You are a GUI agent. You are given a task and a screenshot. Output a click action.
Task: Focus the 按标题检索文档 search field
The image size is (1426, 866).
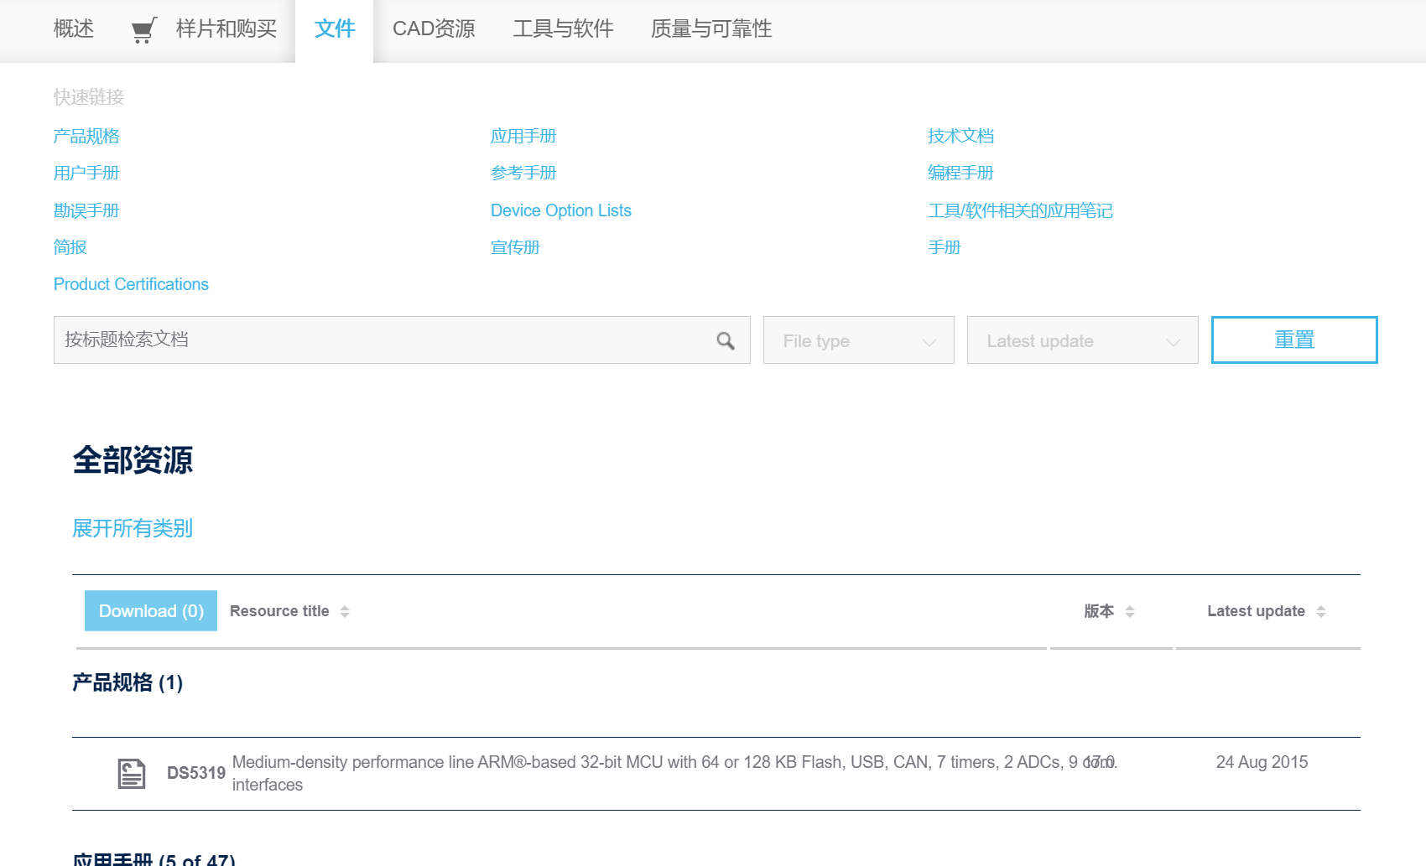[x=402, y=340]
